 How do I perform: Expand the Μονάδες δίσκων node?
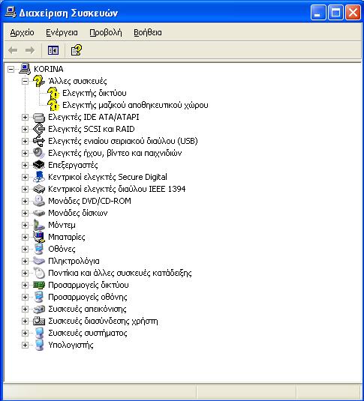click(25, 214)
